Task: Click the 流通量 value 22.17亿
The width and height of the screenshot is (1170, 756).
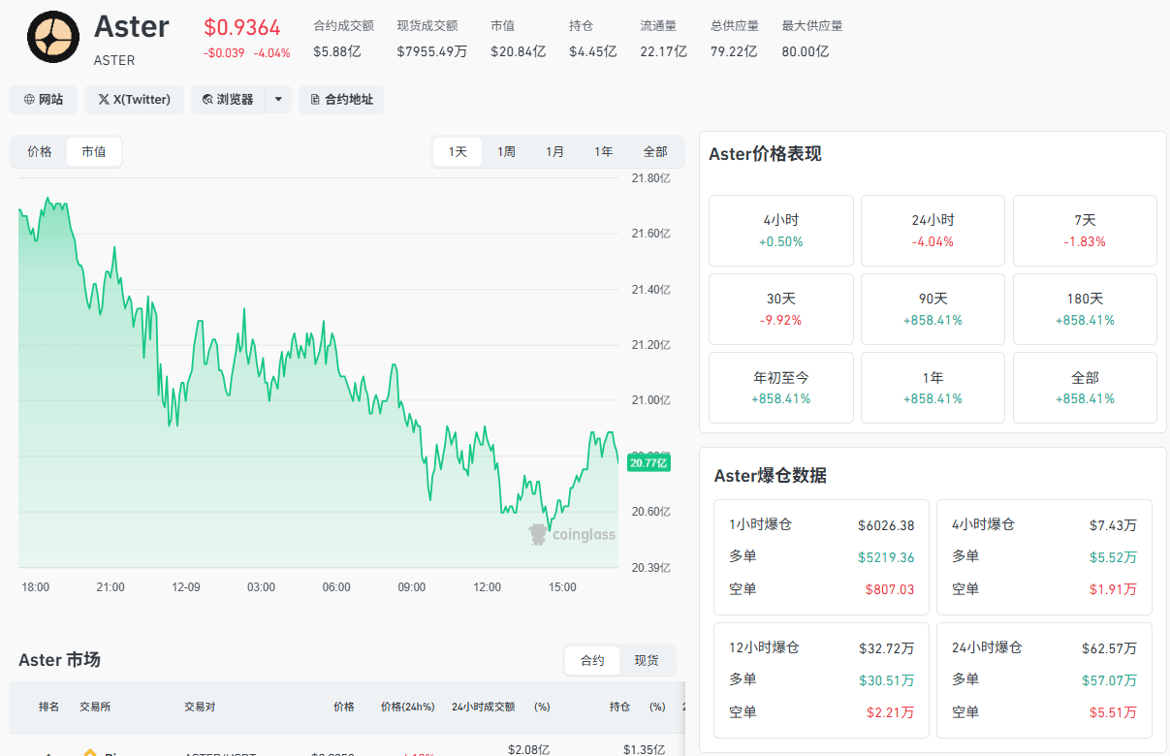Action: point(663,51)
